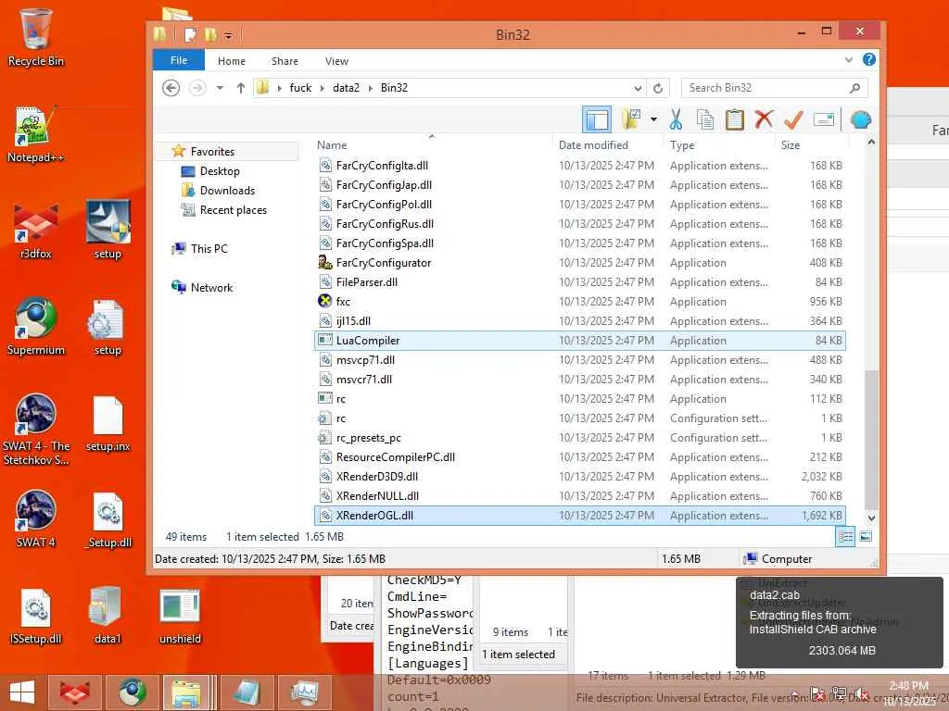Image resolution: width=949 pixels, height=711 pixels.
Task: Click the quick access New Folder icon
Action: (x=210, y=35)
